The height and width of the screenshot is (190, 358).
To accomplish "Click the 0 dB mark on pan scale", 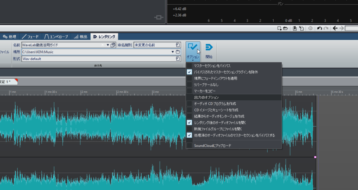I will (x=289, y=21).
